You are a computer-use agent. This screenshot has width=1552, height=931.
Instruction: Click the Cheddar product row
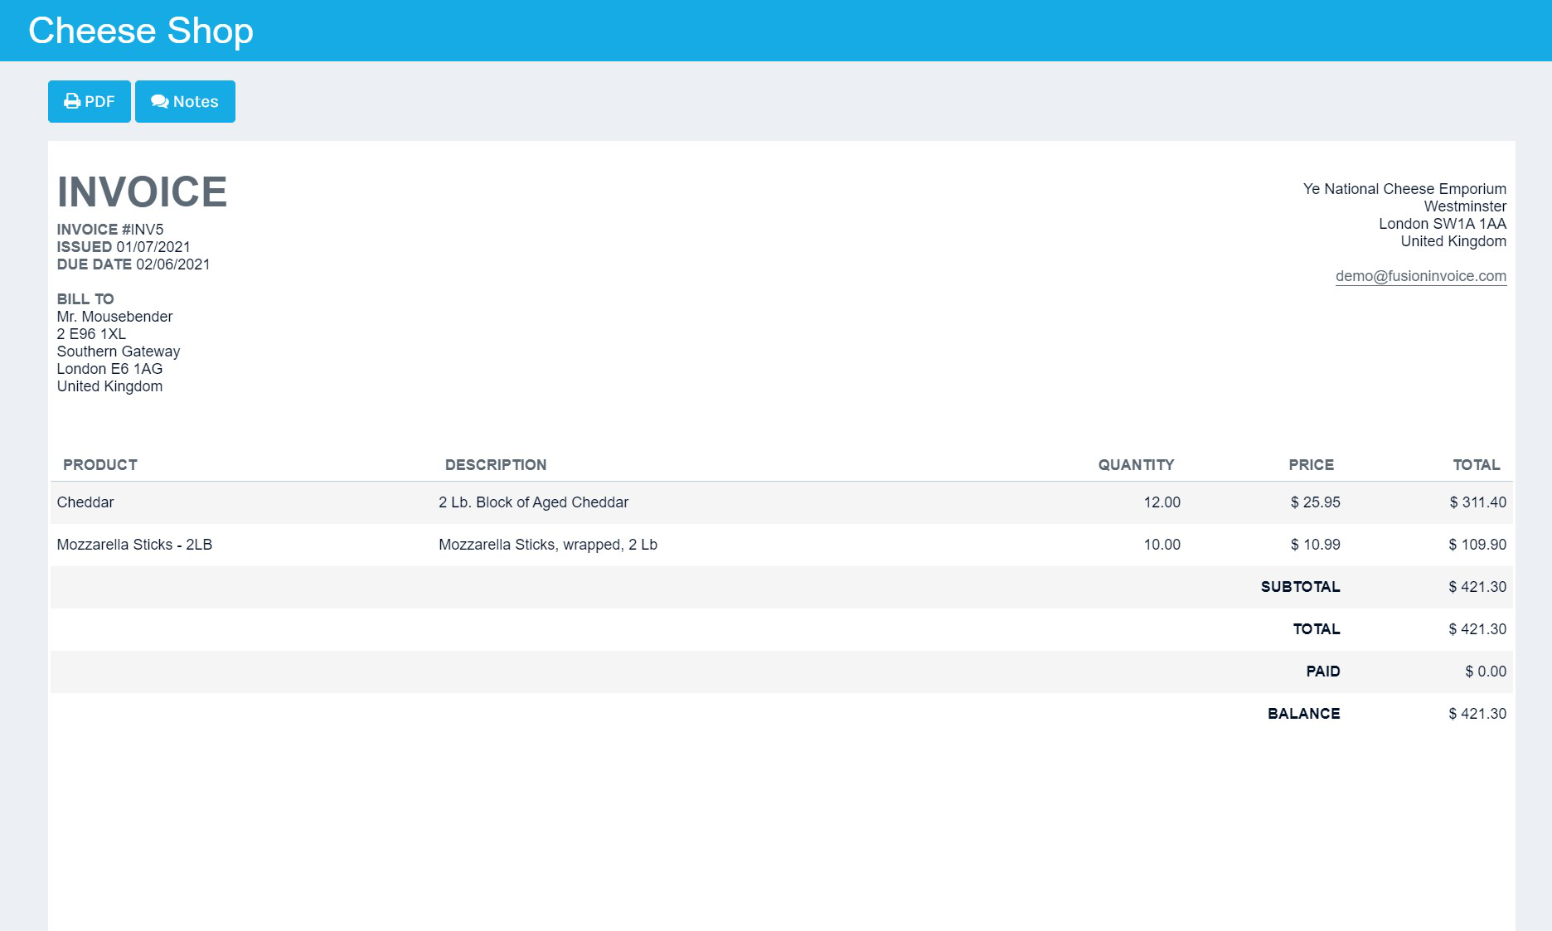(85, 502)
